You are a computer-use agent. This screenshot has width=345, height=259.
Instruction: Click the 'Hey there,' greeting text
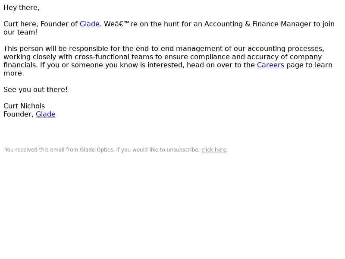point(22,8)
